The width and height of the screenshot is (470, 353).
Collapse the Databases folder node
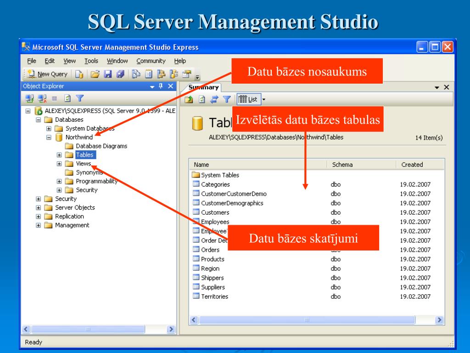pyautogui.click(x=39, y=120)
